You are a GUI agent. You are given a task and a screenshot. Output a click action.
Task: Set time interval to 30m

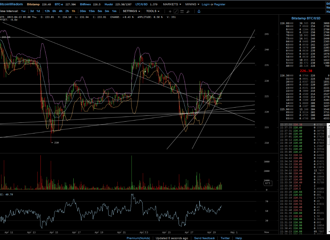[x=83, y=11]
